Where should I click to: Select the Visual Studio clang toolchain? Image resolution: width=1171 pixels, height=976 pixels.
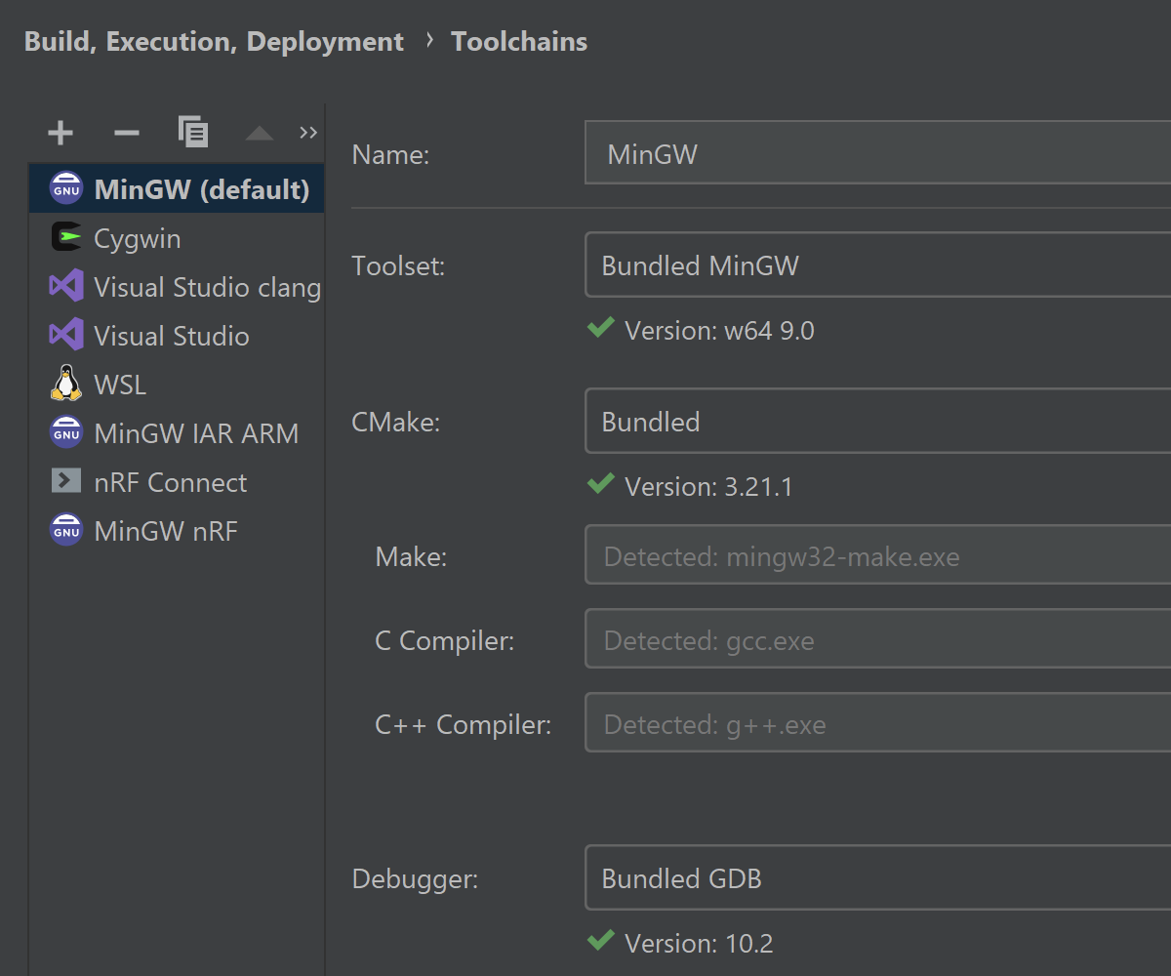point(177,286)
